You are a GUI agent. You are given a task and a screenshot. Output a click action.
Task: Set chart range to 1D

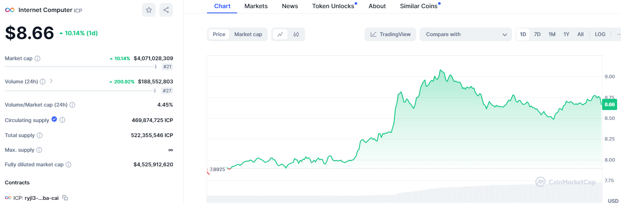click(x=523, y=34)
